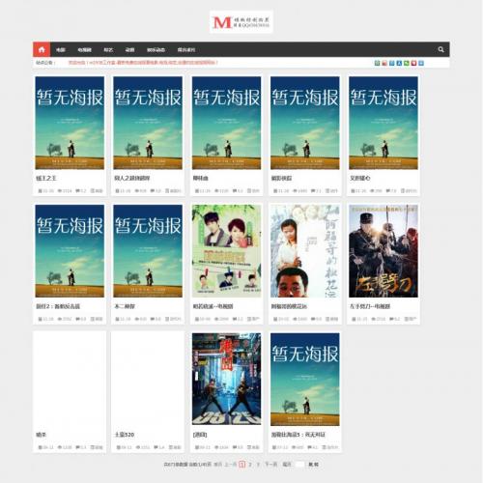Open the 左手劈刀 soldier movie poster
The image size is (483, 483).
(x=384, y=251)
